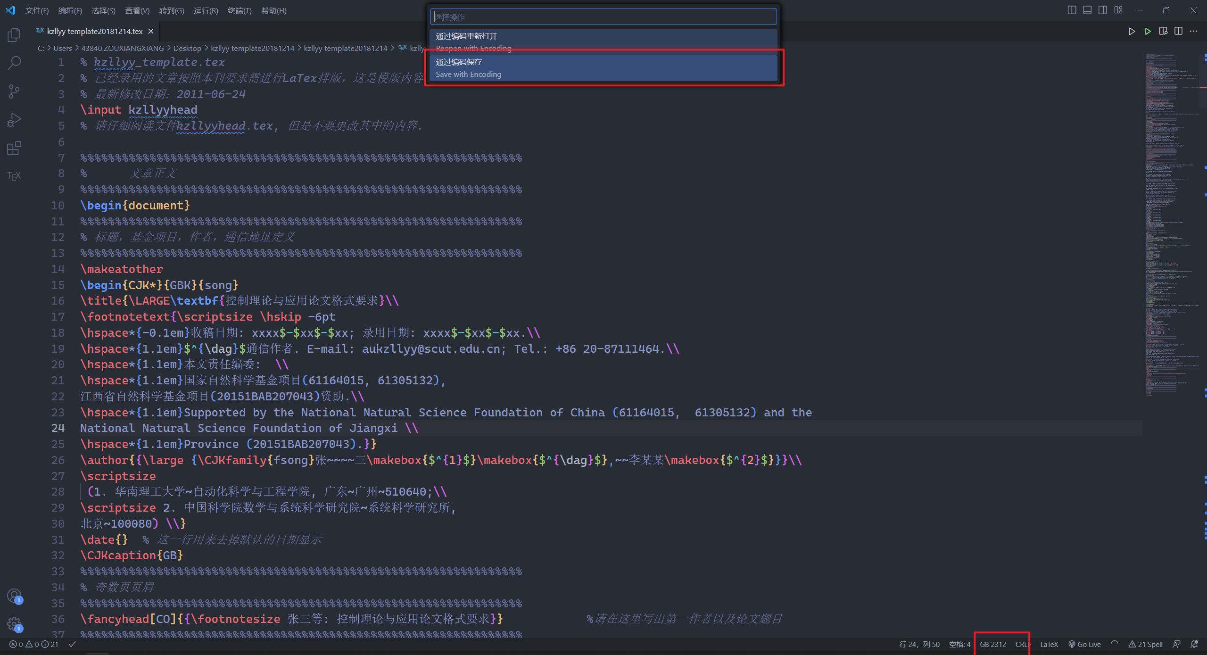Click the Go Live status button

click(1084, 644)
